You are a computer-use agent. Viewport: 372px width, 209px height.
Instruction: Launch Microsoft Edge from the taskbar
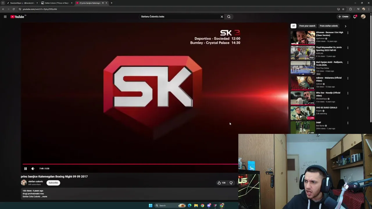[189, 206]
